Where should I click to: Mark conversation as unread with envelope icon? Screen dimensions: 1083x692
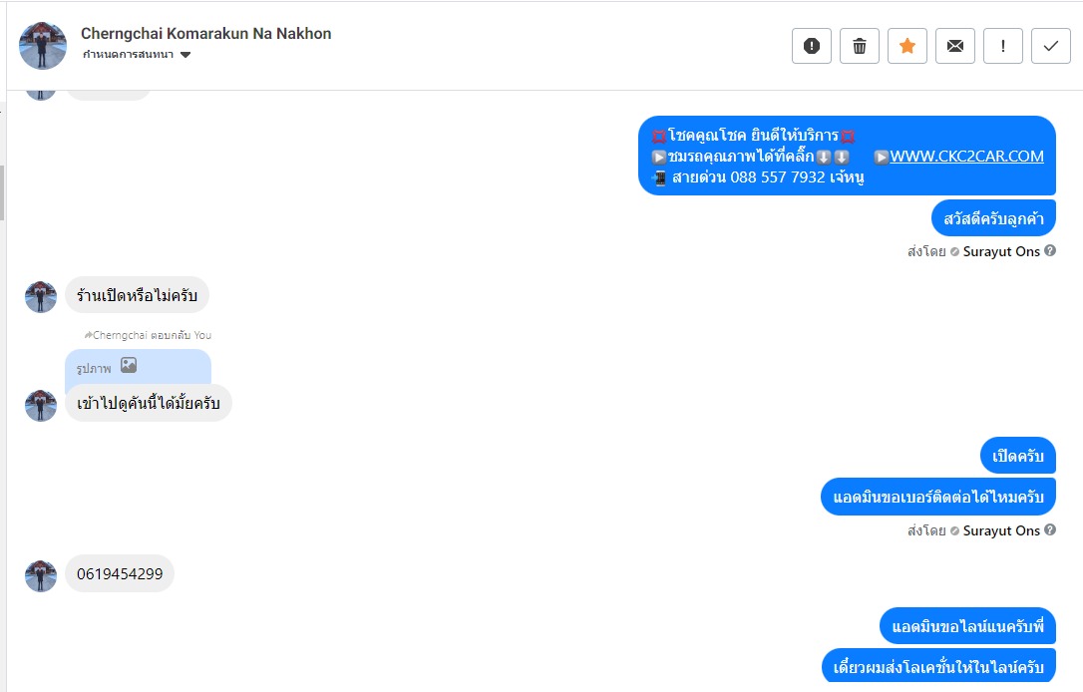[955, 46]
